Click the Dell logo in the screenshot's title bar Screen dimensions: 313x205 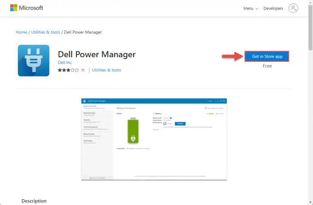click(x=84, y=101)
